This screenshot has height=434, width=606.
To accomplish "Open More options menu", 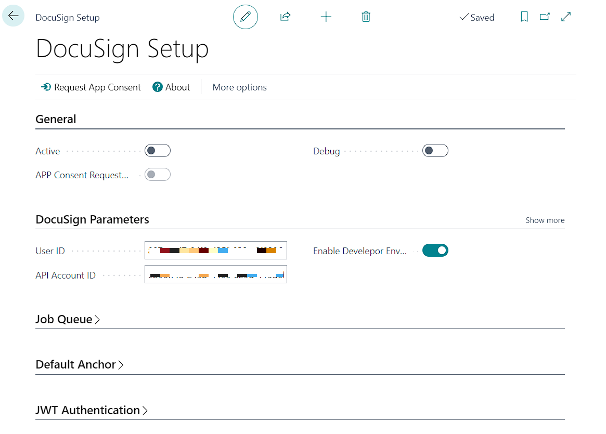I will coord(240,87).
